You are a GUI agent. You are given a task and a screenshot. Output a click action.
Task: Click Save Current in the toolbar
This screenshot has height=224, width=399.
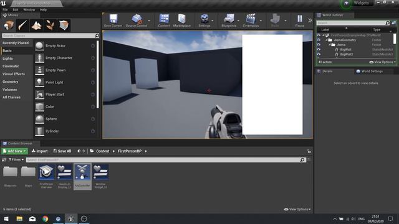coord(113,21)
